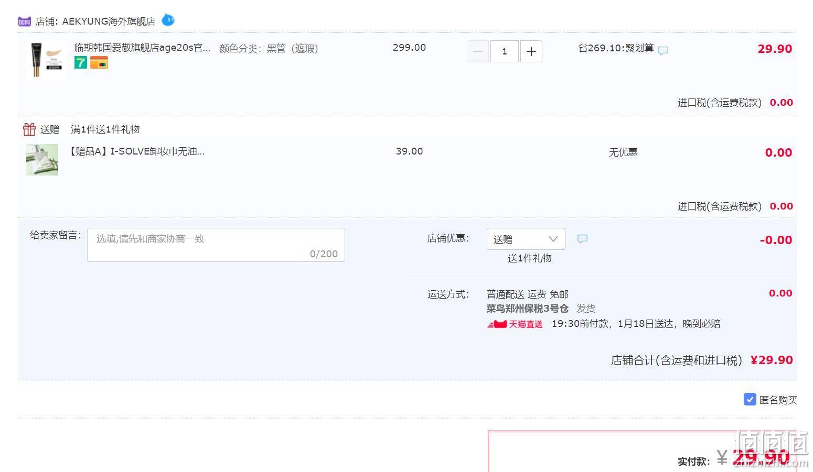Open the AEKYUNG海外旗舰店 store link
This screenshot has height=472, width=813.
[x=109, y=21]
